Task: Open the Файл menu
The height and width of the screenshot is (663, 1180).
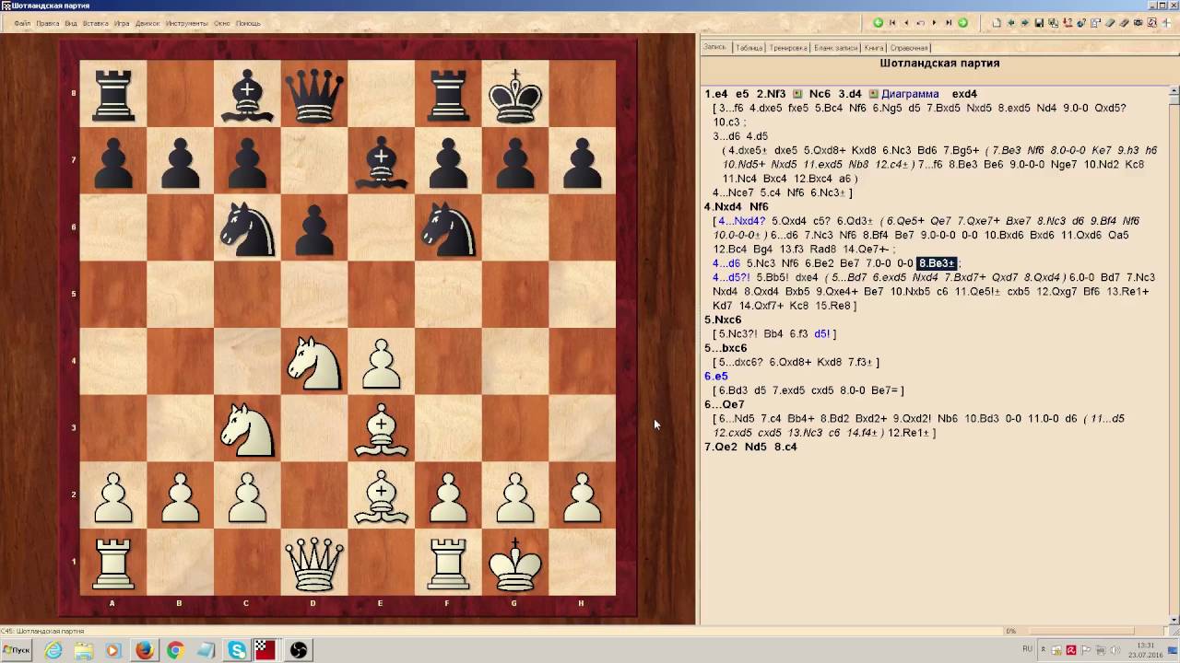Action: (22, 23)
